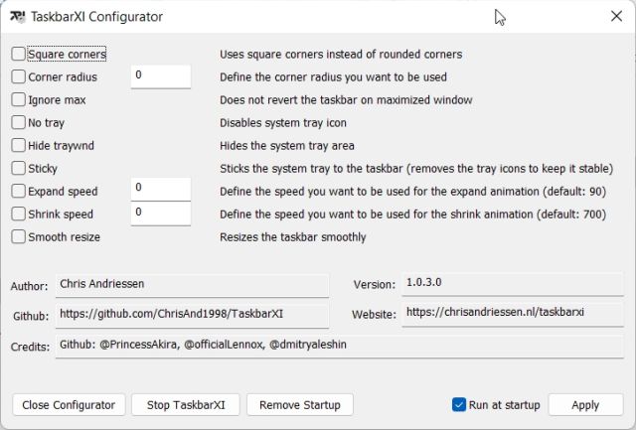Viewport: 636px width, 430px height.
Task: Click the Github URL text field
Action: pyautogui.click(x=192, y=314)
